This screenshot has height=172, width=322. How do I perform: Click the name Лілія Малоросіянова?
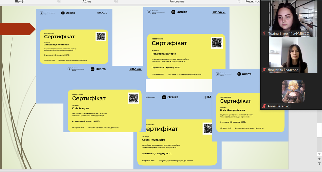click(x=232, y=110)
